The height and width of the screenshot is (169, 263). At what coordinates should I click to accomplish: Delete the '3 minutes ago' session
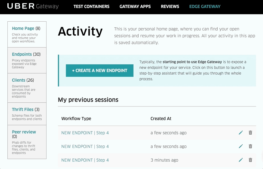point(250,160)
